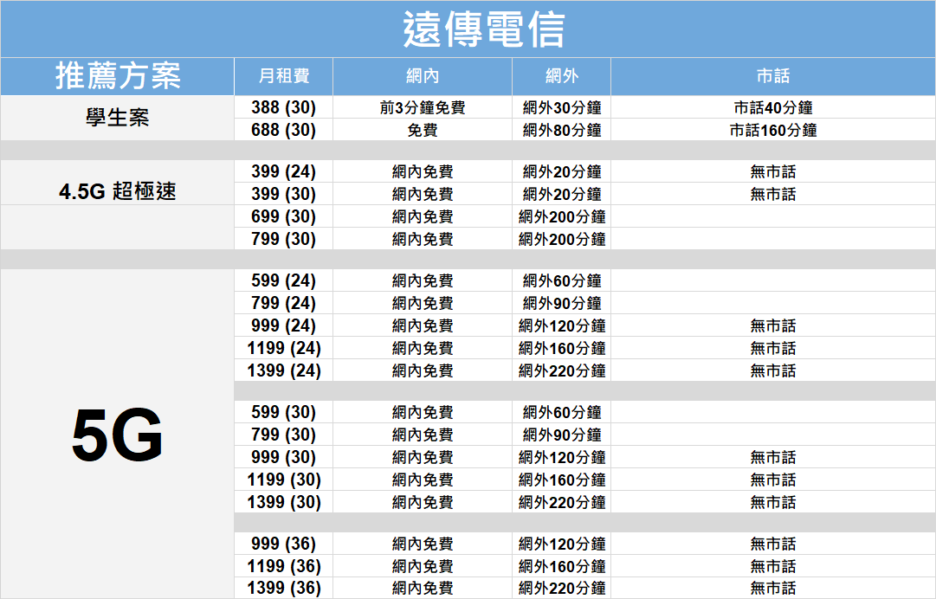Select the 1399 (36) monthly fee cell
Image resolution: width=936 pixels, height=599 pixels.
[x=283, y=589]
